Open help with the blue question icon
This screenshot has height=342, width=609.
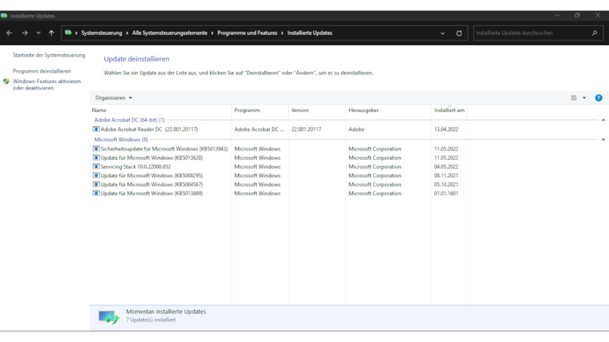(x=598, y=98)
